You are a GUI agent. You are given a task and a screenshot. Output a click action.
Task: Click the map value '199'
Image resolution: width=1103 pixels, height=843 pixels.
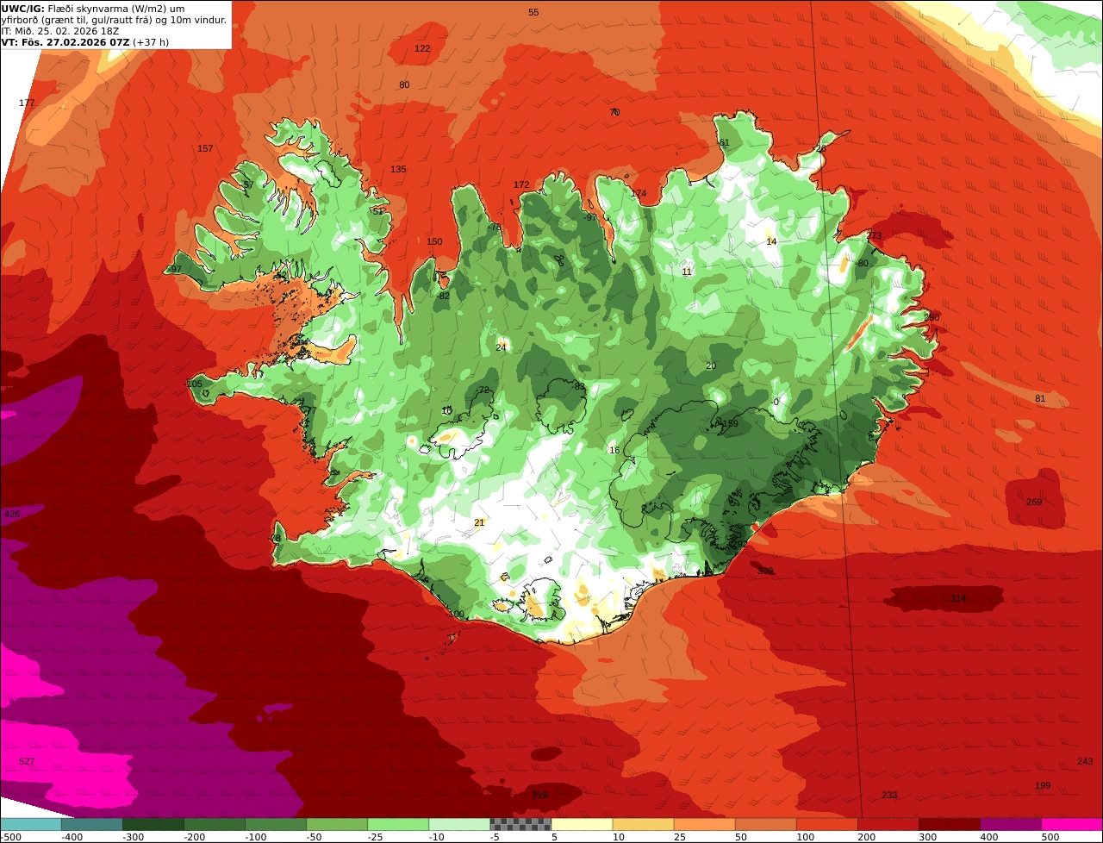tap(1043, 785)
